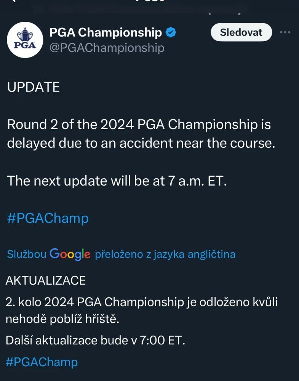Image resolution: width=299 pixels, height=381 pixels.
Task: Tap the @PGAChampionship handle
Action: pos(107,48)
